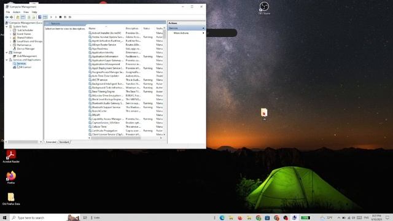The width and height of the screenshot is (393, 221).
Task: Collapse the Services section in Actions pane
Action: coord(203,28)
